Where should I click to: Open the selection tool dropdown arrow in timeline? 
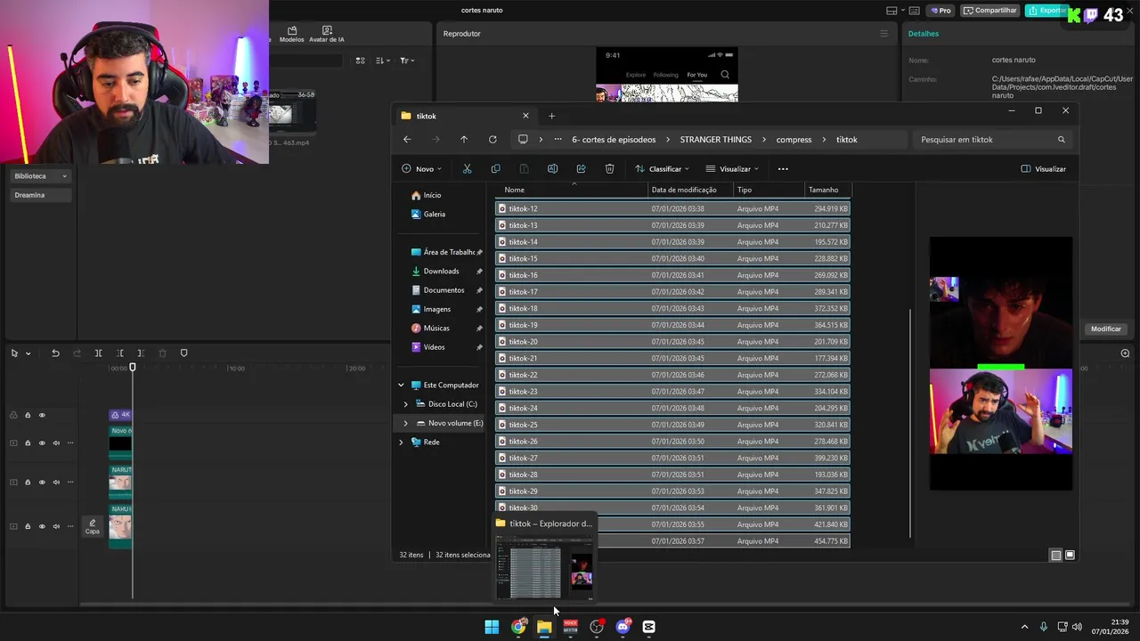point(28,353)
